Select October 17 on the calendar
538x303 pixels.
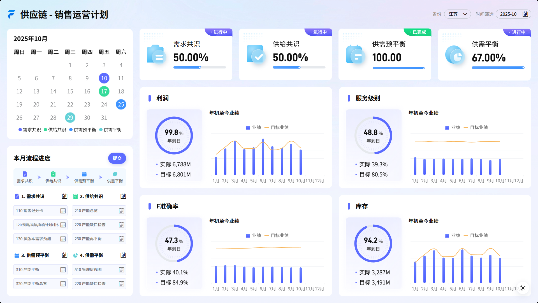point(104,91)
